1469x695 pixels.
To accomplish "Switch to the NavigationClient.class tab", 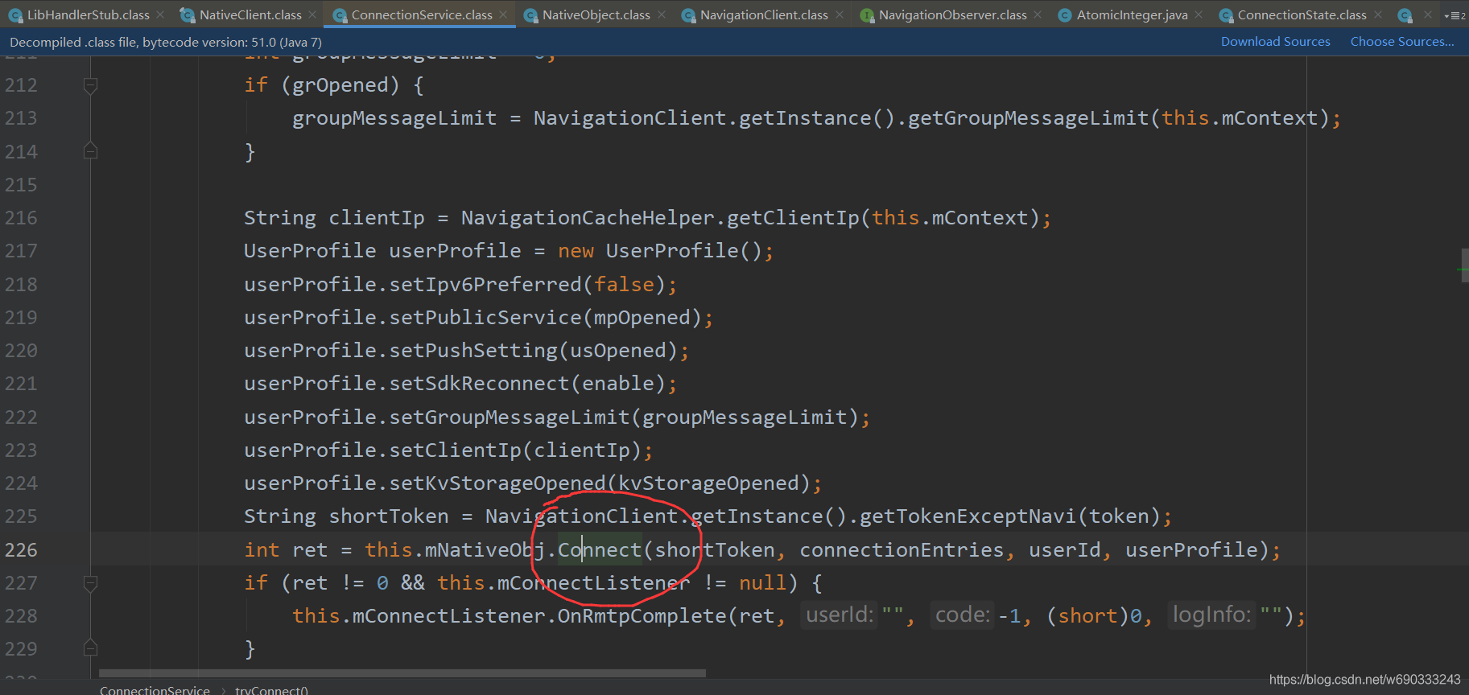I will click(x=764, y=14).
